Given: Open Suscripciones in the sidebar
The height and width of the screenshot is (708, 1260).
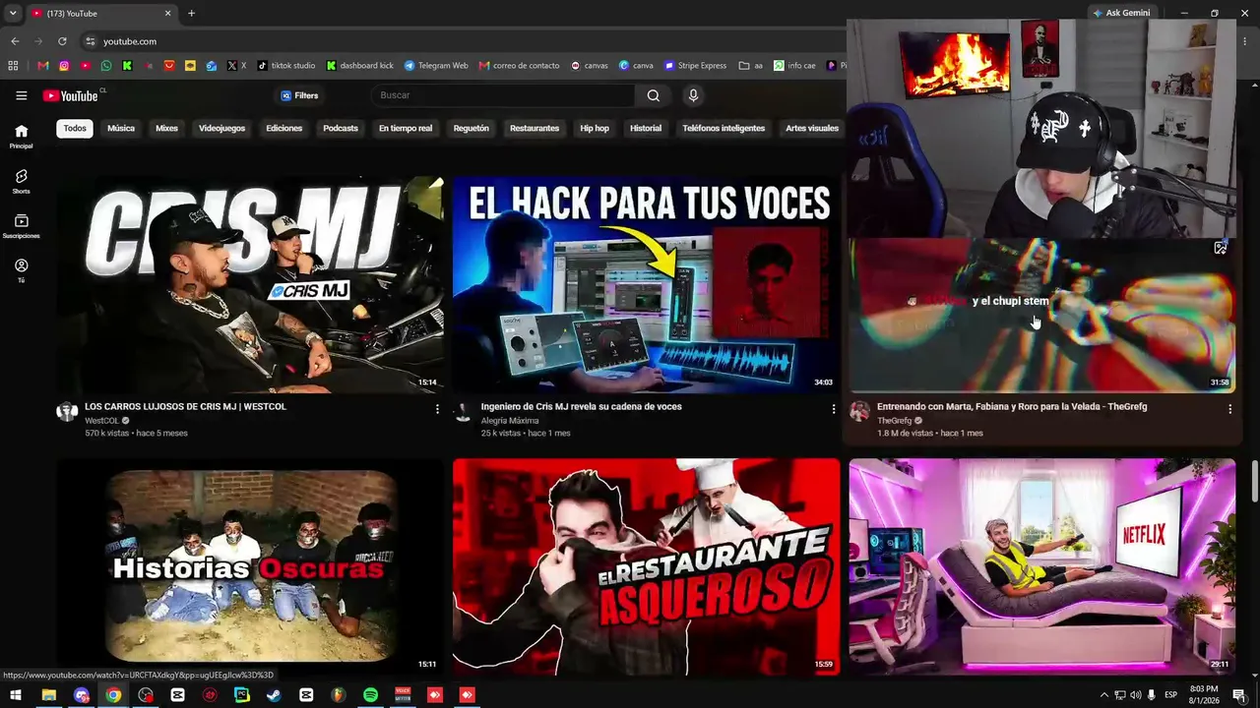Looking at the screenshot, I should [21, 226].
